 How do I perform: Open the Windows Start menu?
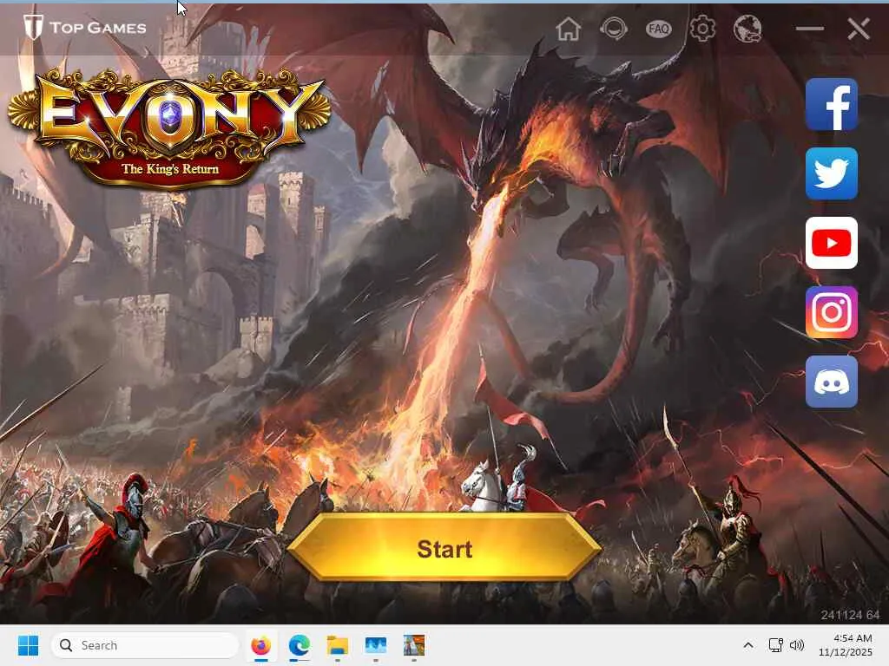click(x=29, y=645)
